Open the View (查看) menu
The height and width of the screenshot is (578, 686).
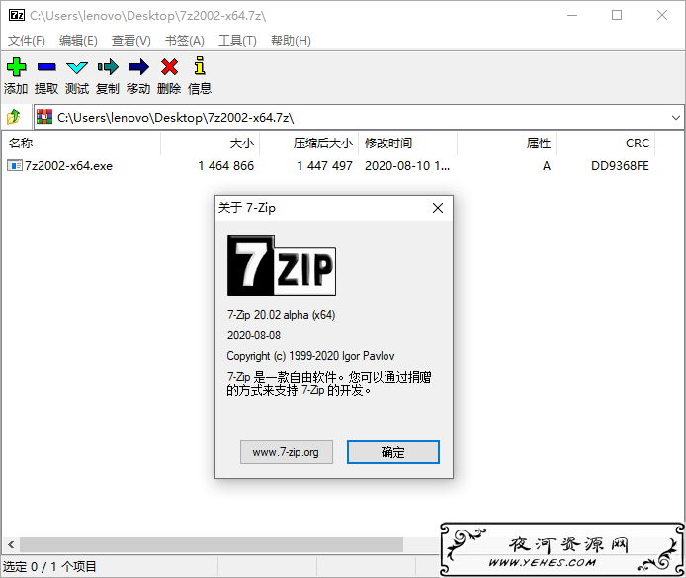(130, 41)
